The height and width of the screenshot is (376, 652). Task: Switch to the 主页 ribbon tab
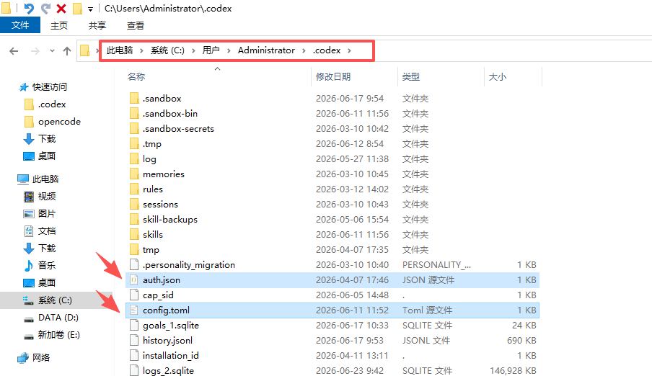(59, 26)
